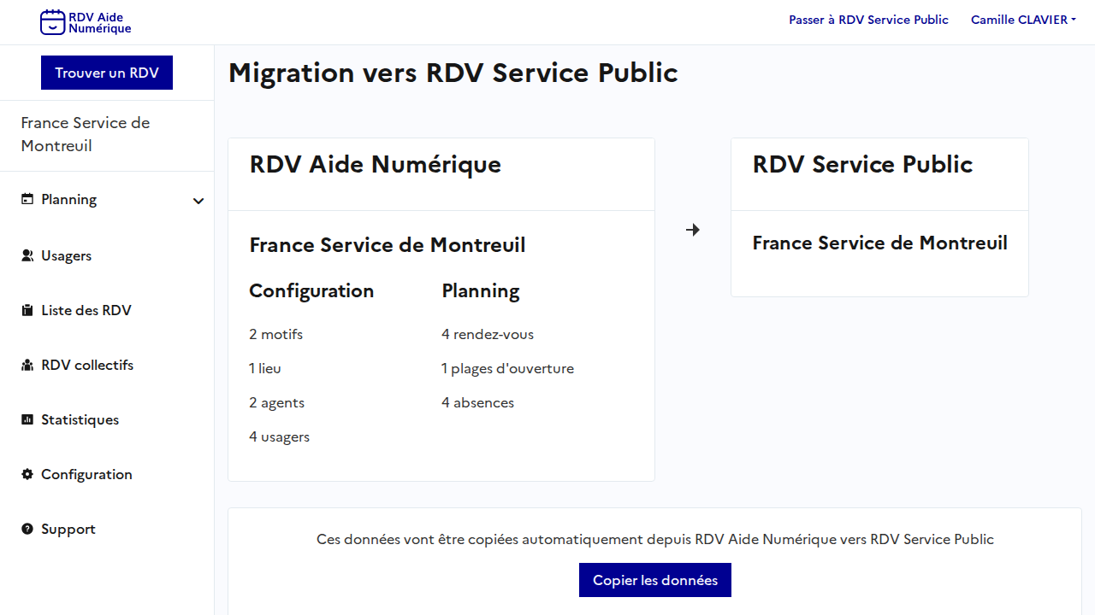Open the Camille CLAVIER user dropdown

pyautogui.click(x=1022, y=20)
